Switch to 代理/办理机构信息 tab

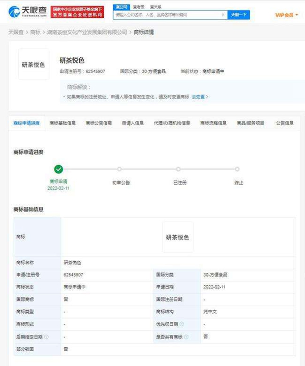(172, 123)
